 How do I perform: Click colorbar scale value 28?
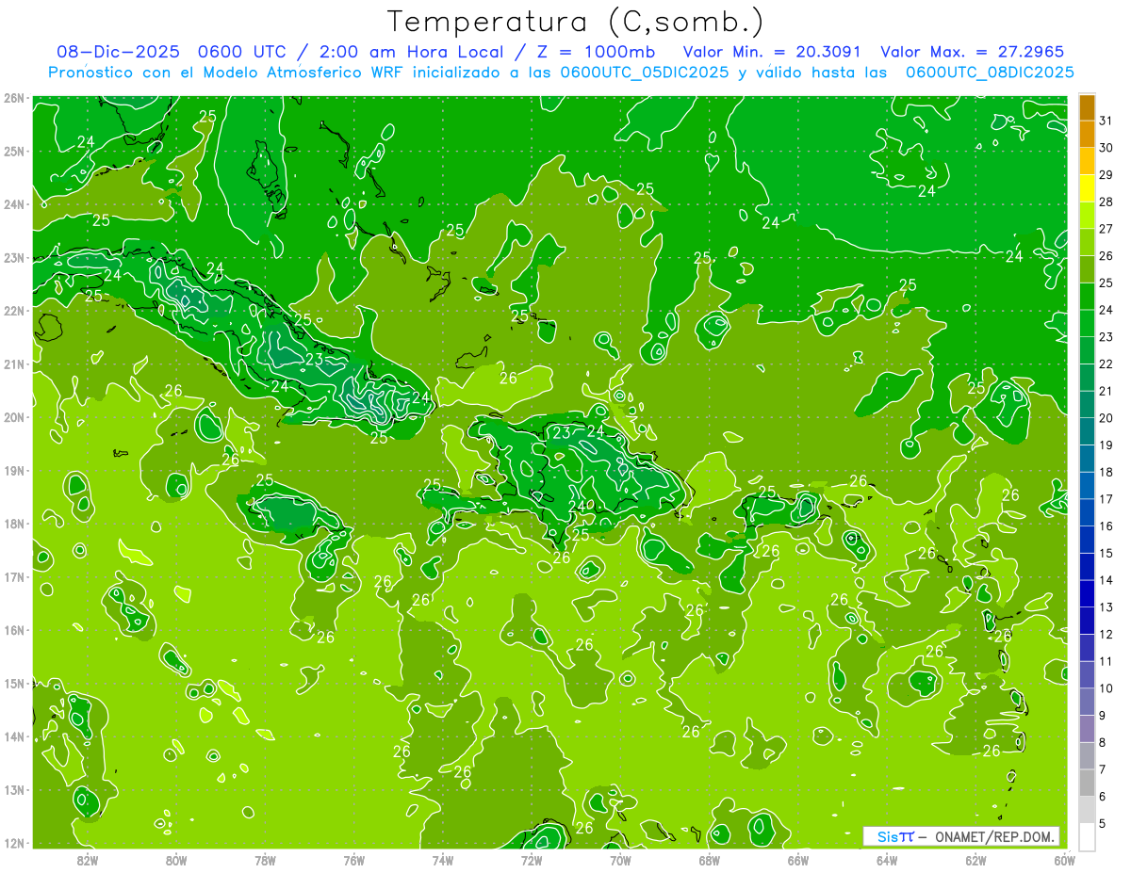(1106, 202)
